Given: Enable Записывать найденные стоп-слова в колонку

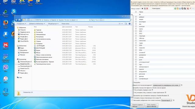Looking at the screenshot, I should pyautogui.click(x=133, y=100).
